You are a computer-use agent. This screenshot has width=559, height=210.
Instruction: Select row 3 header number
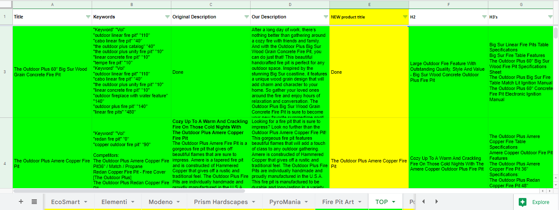pyautogui.click(x=5, y=72)
